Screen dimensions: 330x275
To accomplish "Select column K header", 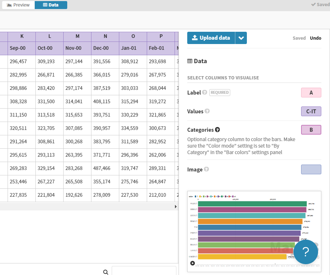I will pyautogui.click(x=22, y=36).
